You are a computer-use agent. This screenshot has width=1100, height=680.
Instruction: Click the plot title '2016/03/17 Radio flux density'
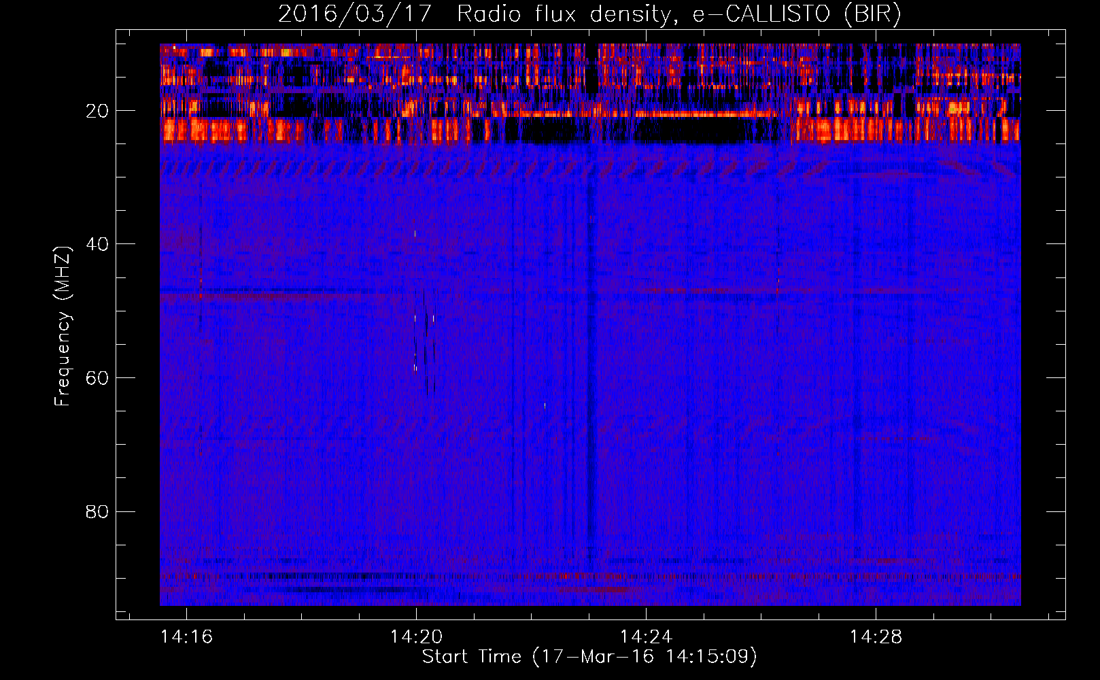pos(589,14)
